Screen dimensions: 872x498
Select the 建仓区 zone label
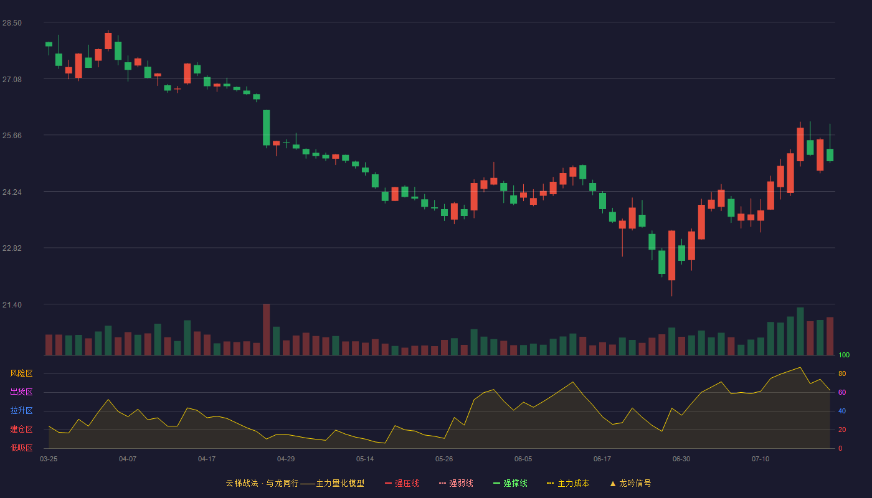21,430
